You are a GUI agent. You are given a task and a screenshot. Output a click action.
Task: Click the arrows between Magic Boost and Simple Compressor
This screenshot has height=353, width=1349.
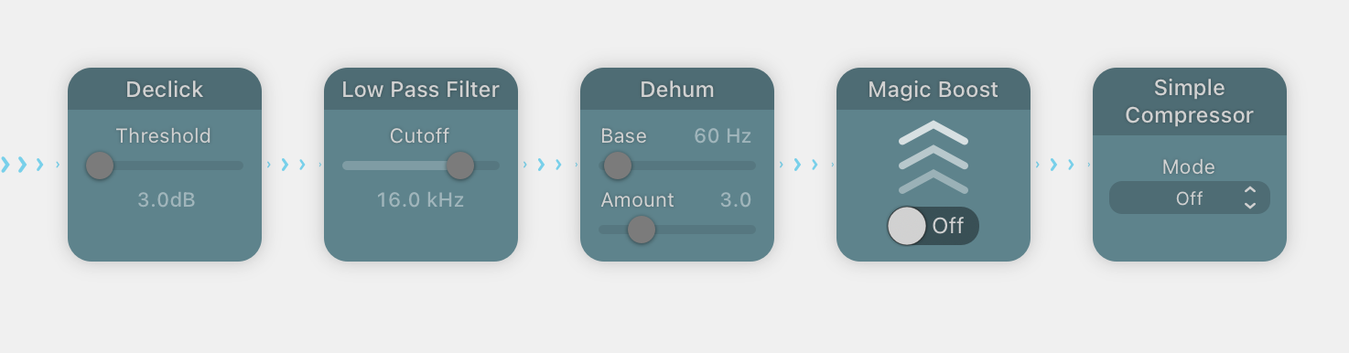click(x=1062, y=165)
